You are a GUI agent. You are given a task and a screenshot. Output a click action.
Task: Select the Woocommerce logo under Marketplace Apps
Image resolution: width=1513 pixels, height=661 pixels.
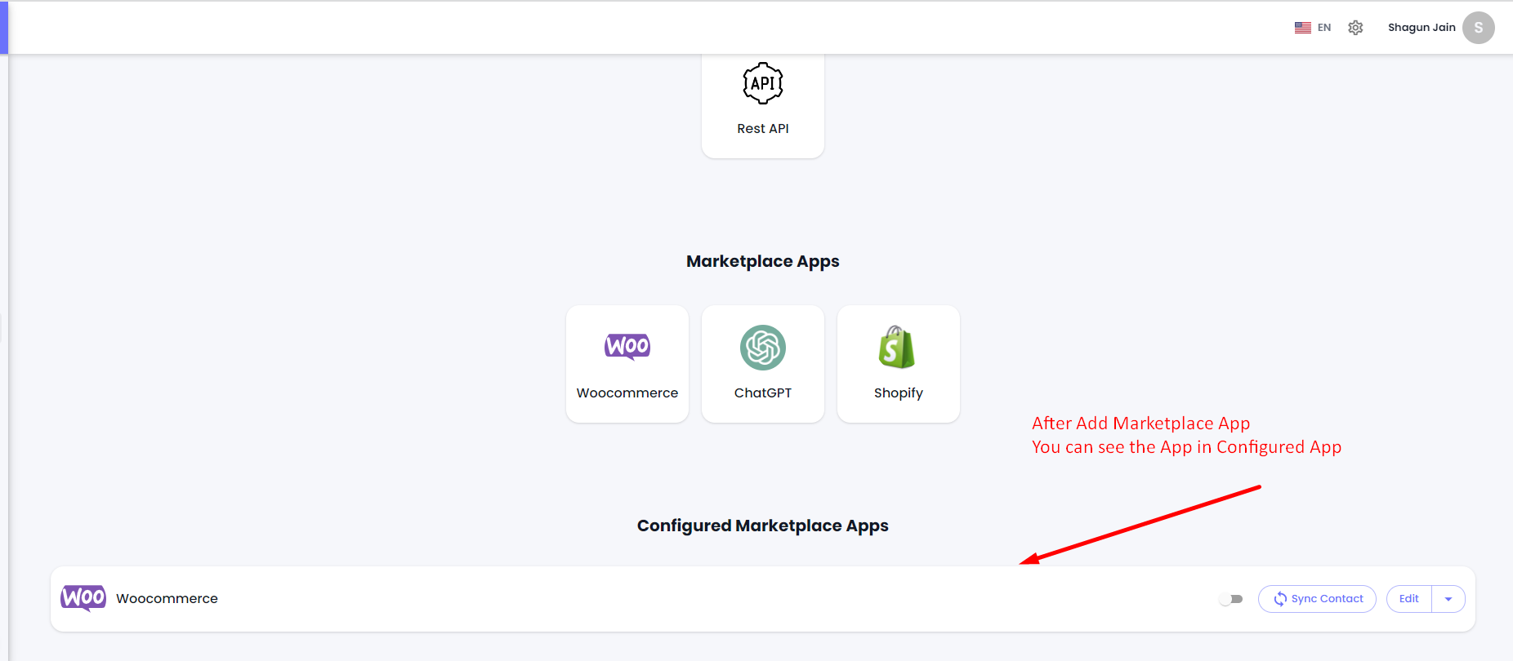tap(627, 346)
